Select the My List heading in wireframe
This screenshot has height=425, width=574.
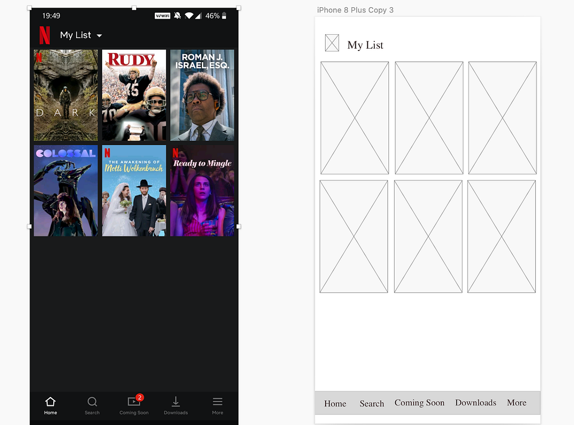coord(365,45)
